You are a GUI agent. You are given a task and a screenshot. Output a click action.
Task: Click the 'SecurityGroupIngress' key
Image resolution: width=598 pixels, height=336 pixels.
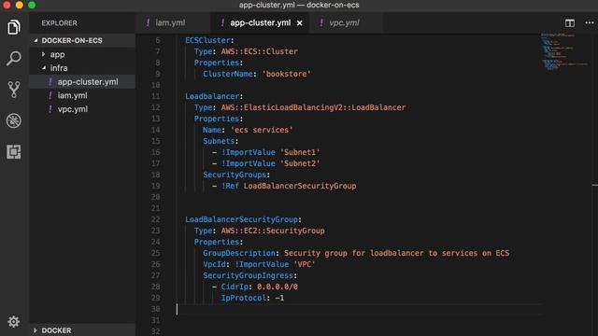point(248,275)
